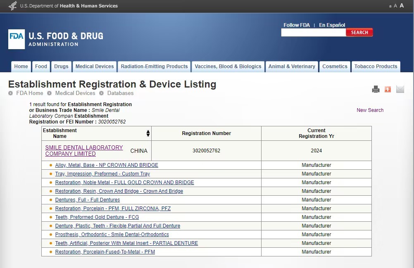Click the HHS eagle logo
414x268 pixels.
click(x=13, y=5)
